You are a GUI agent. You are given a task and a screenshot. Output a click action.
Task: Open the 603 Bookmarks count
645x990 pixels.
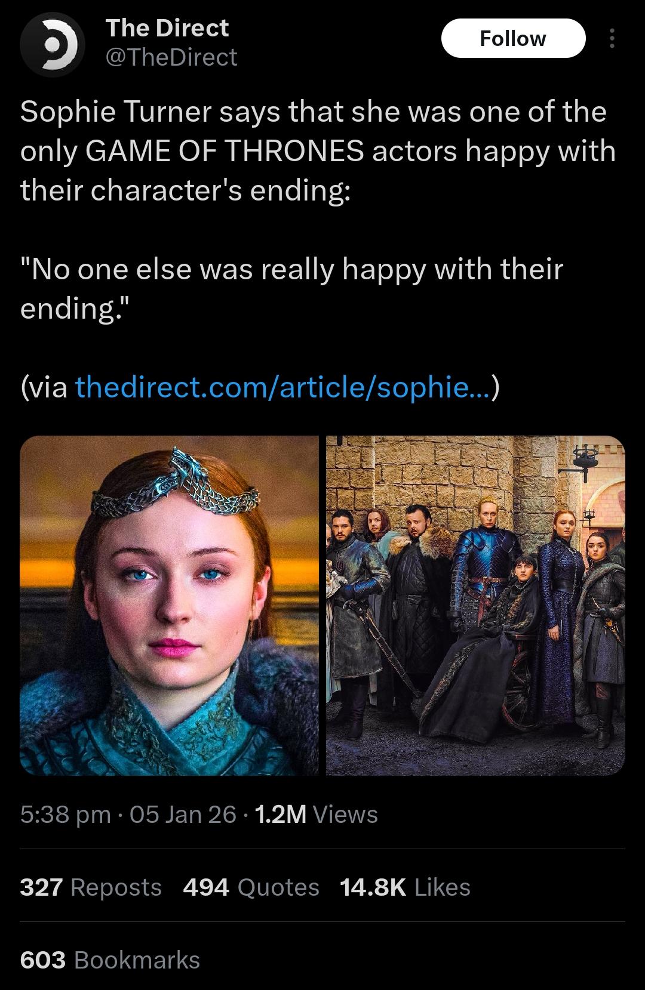(x=110, y=960)
